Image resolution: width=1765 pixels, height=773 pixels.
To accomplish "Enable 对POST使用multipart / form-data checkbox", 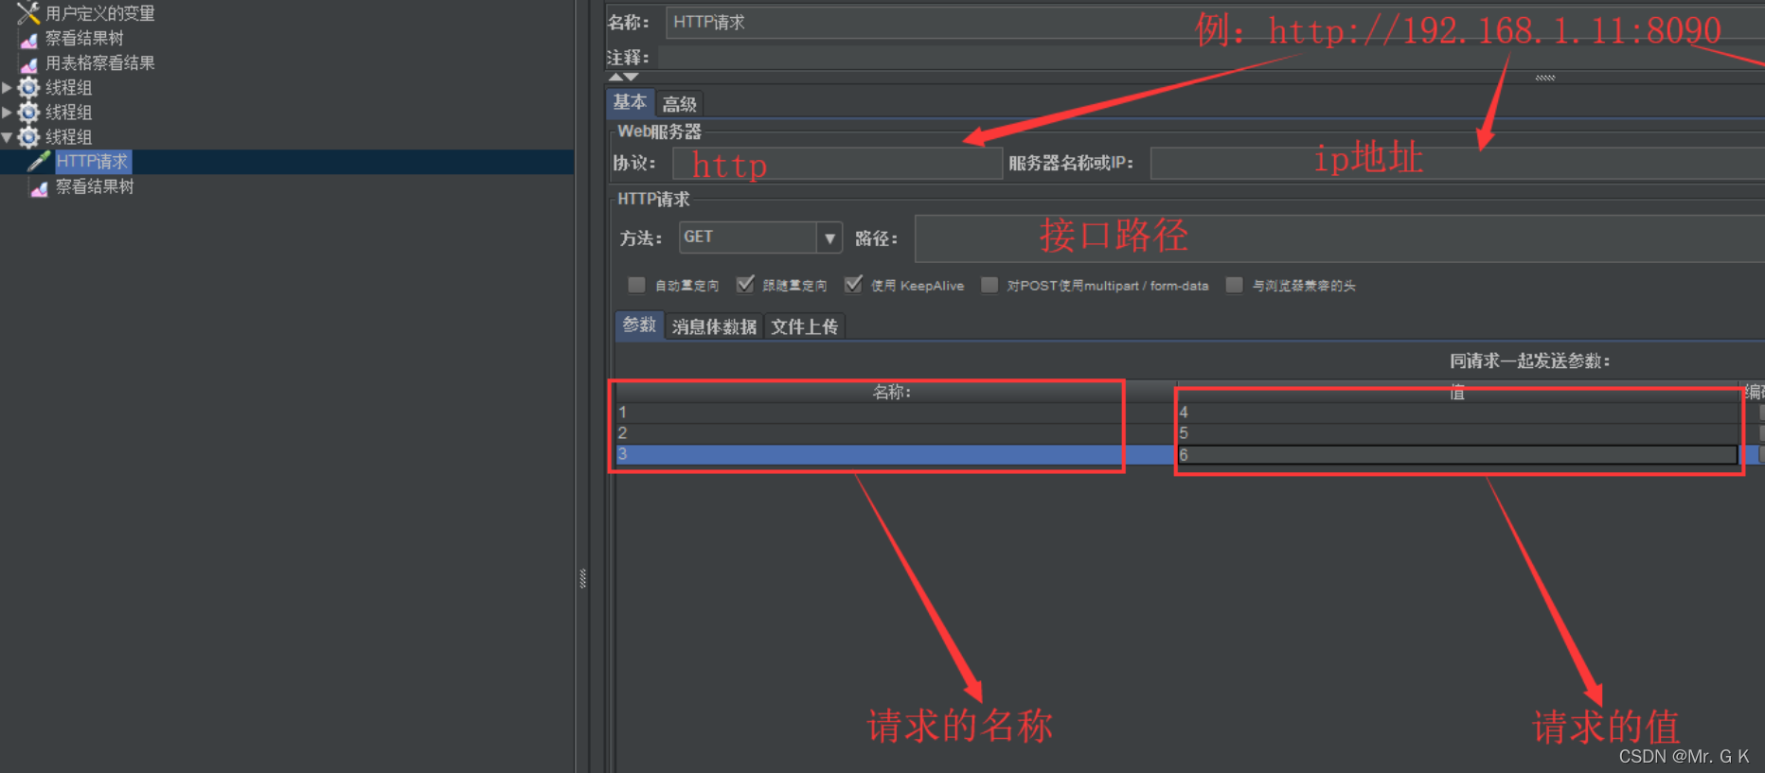I will pos(989,285).
